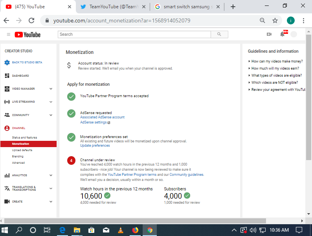Open Associated AdSense account link

[x=102, y=117]
